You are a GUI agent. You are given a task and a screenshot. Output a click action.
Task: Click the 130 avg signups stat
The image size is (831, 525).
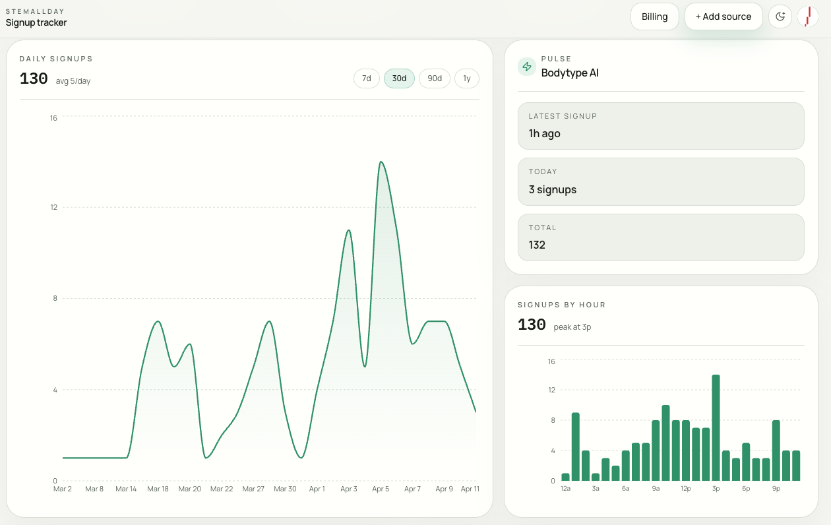click(x=34, y=78)
